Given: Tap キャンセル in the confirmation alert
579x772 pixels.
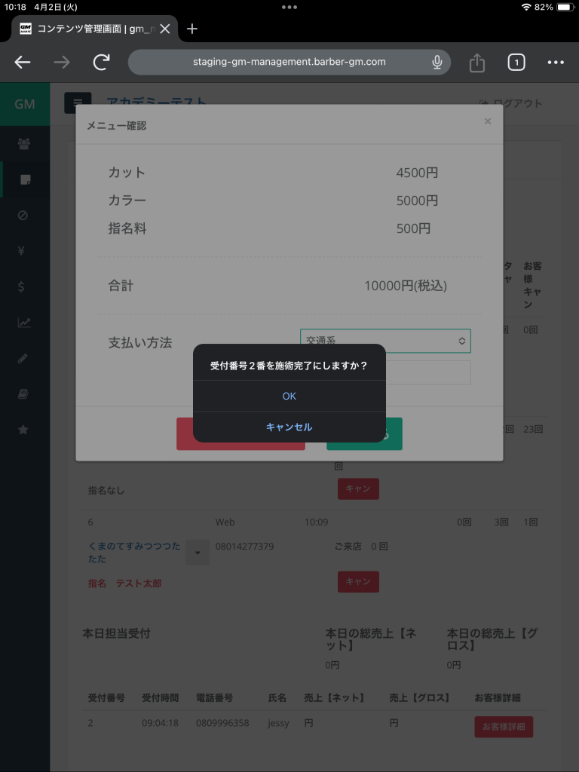Looking at the screenshot, I should pyautogui.click(x=289, y=427).
